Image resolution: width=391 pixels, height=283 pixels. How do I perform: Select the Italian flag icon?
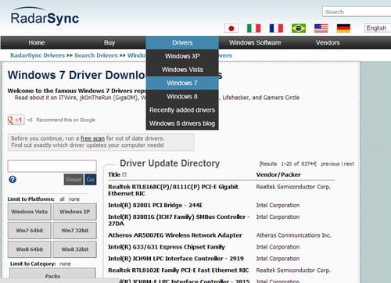253,28
